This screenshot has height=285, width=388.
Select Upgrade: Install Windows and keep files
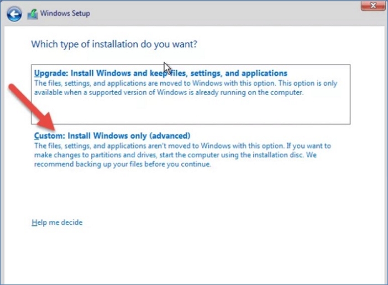click(161, 73)
